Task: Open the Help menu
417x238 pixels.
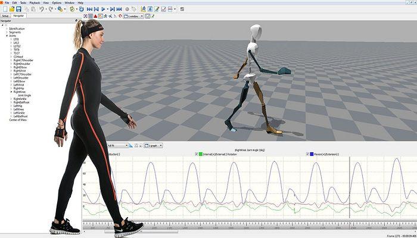Action: (x=80, y=2)
